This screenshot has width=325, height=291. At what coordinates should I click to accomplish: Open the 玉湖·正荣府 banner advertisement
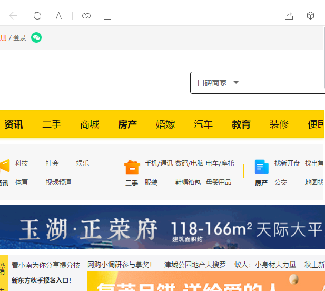pos(162,227)
